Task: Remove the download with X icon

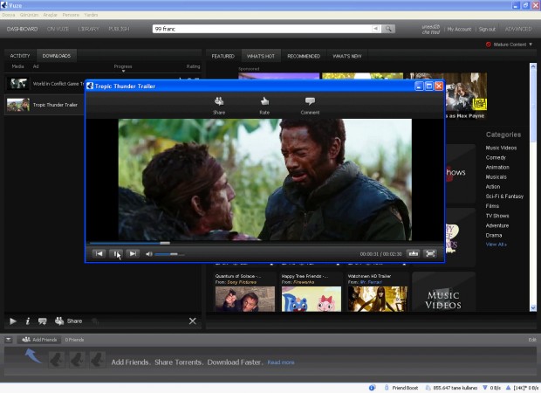Action: [193, 321]
